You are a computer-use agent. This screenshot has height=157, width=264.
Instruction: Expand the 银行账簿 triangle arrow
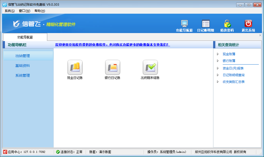[218, 61]
